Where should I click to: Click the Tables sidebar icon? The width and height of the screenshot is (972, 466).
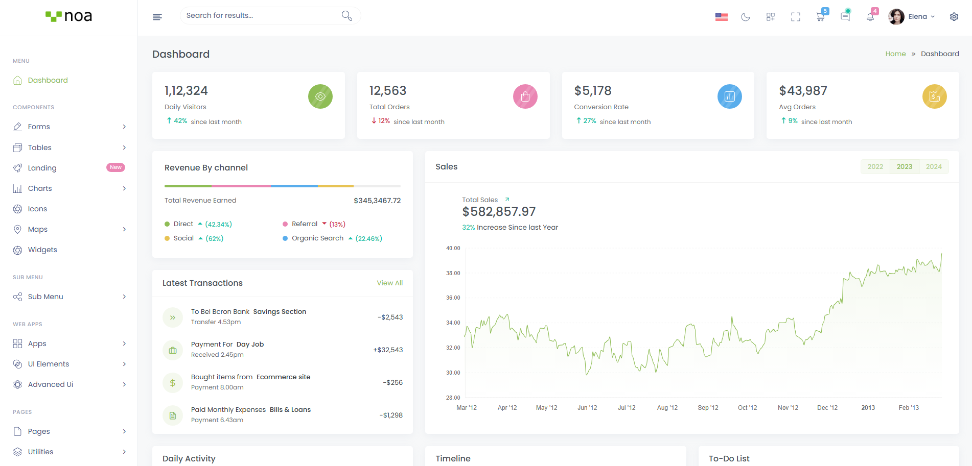17,148
